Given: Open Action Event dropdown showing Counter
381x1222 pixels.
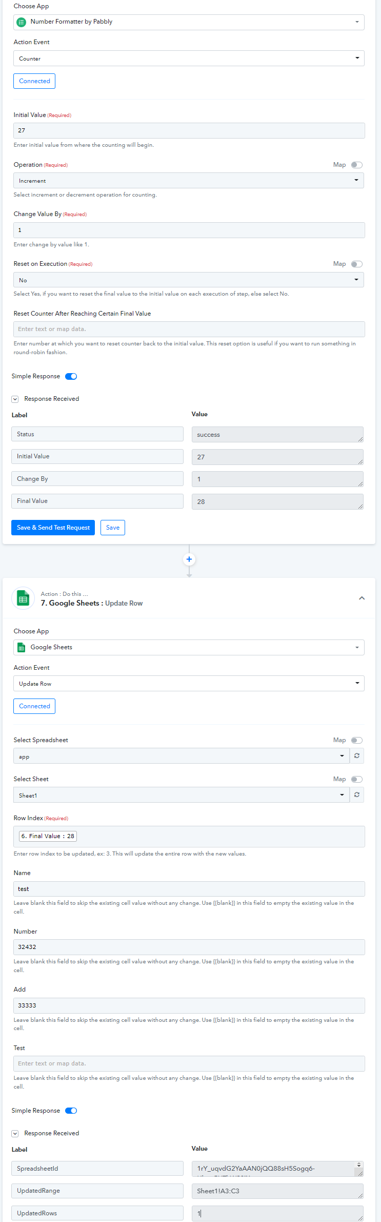Looking at the screenshot, I should [189, 58].
